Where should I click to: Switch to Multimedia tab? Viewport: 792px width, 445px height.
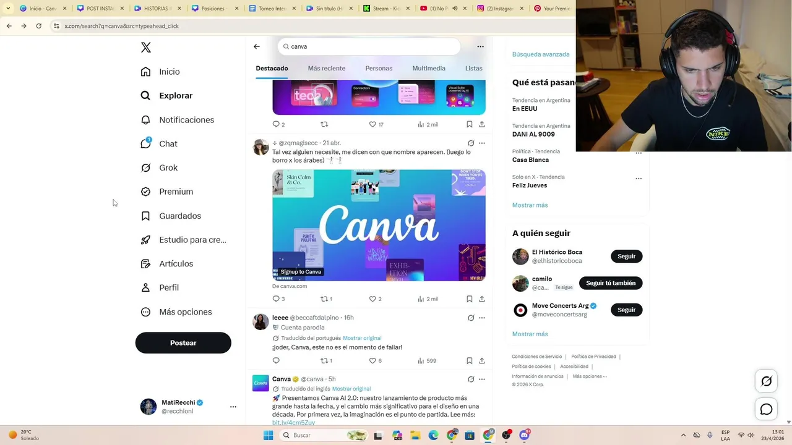point(429,68)
